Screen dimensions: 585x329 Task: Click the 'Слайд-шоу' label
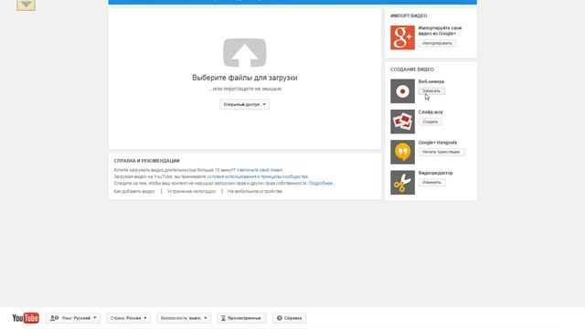point(431,111)
